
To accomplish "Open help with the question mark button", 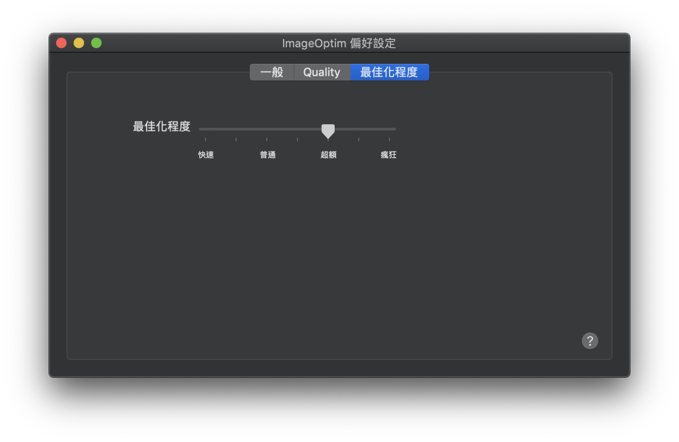I will click(590, 341).
